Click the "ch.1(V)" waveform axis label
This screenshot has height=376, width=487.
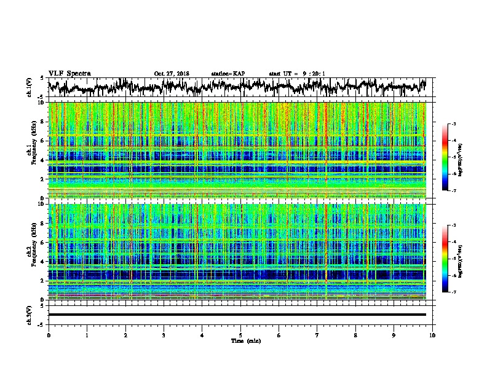(29, 87)
